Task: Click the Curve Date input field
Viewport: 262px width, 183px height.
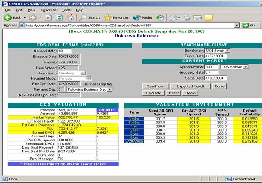Action: point(216,56)
